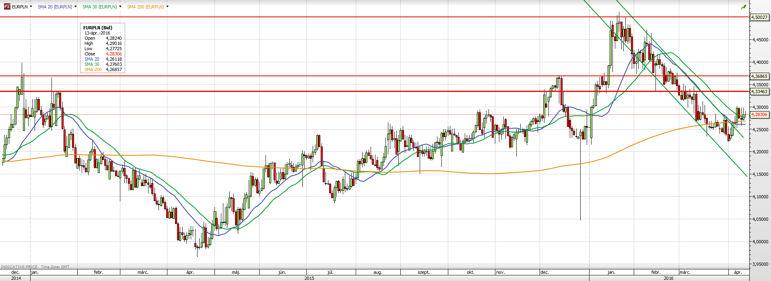Click the 2014 year label on time axis
Viewport: 771px width, 281px height.
click(x=16, y=278)
